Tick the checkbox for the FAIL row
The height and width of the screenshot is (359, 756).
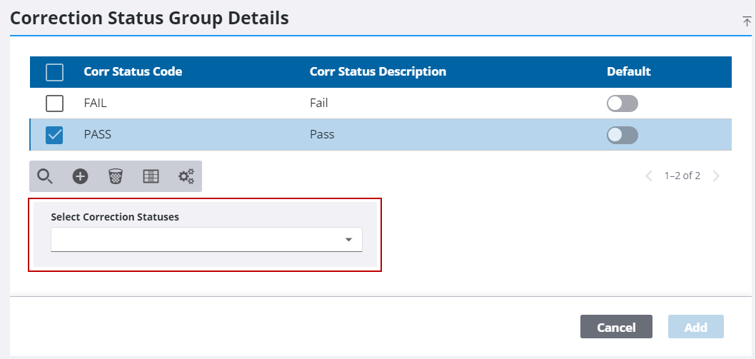54,103
